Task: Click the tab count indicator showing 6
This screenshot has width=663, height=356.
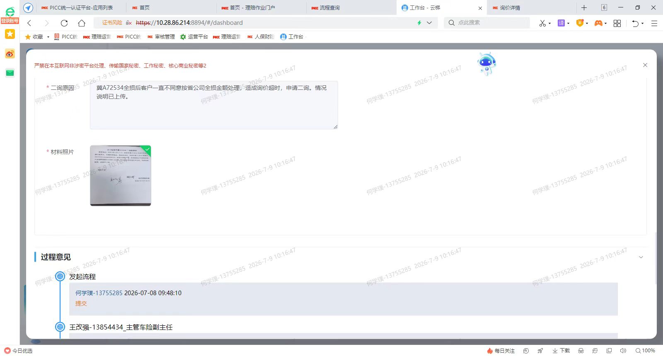Action: (x=604, y=7)
